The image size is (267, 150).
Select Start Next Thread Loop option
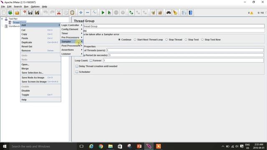135,40
